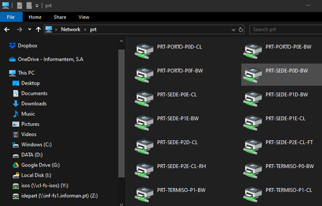Image resolution: width=322 pixels, height=206 pixels.
Task: Click the Forward navigation arrow
Action: [x=20, y=29]
